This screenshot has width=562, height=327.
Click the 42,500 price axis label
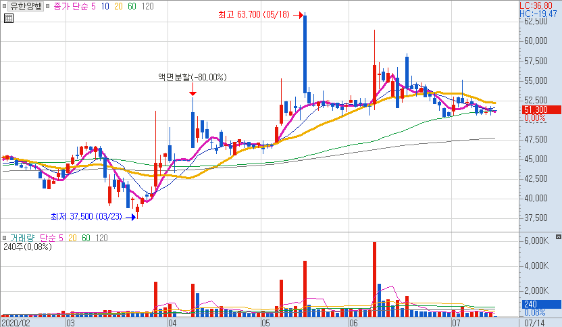(x=536, y=178)
